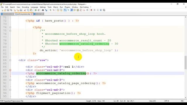Click the editor scrollbar up arrow
The width and height of the screenshot is (187, 105).
tap(186, 17)
